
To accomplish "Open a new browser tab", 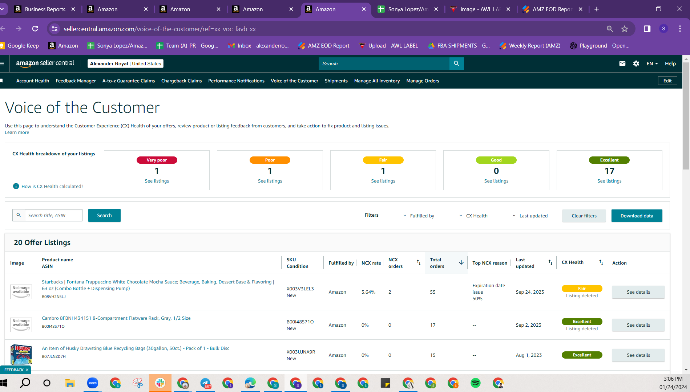I will click(597, 9).
